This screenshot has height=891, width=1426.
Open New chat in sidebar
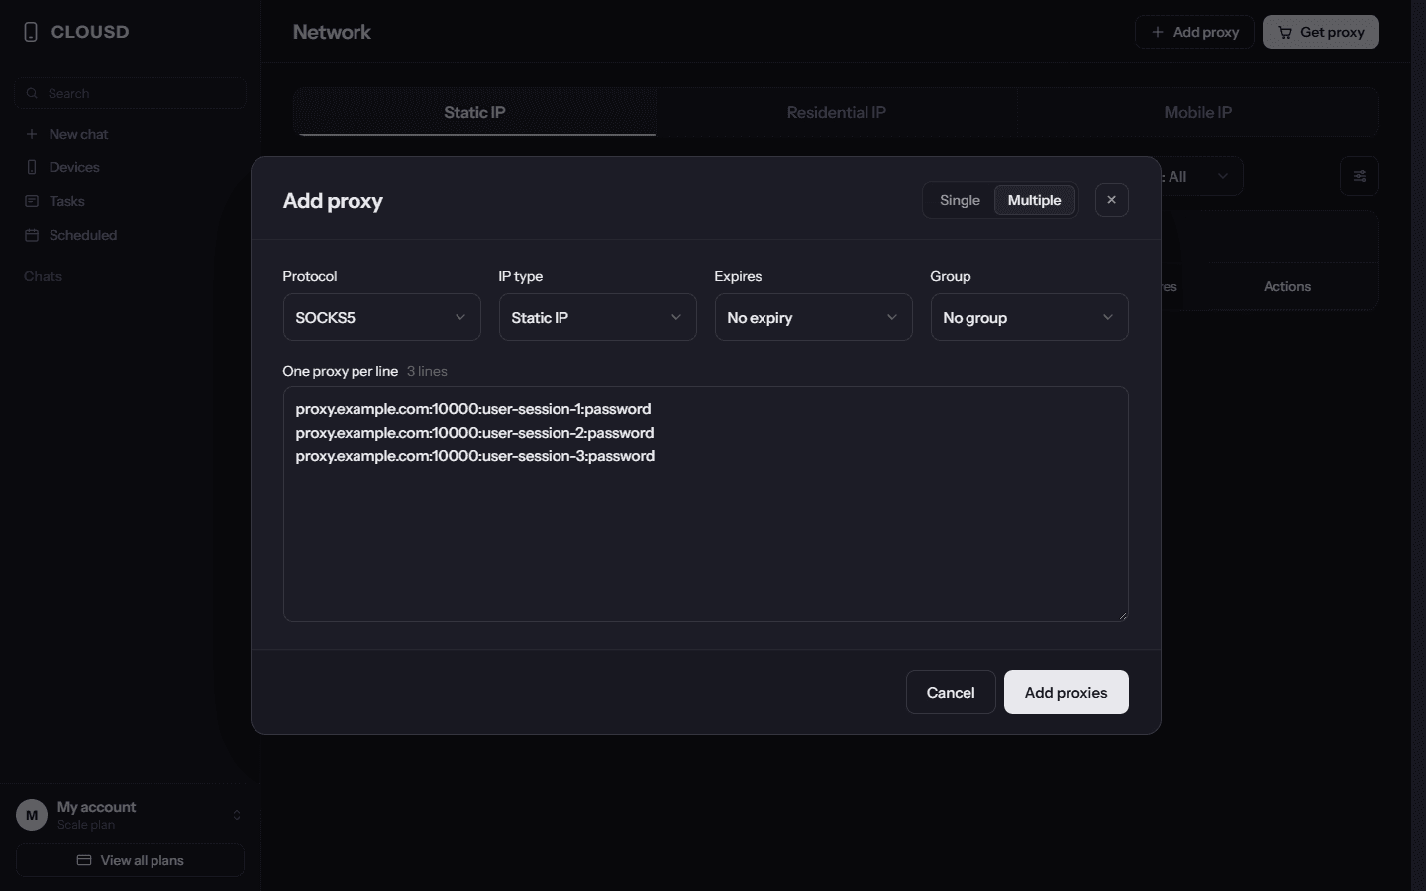click(x=130, y=134)
